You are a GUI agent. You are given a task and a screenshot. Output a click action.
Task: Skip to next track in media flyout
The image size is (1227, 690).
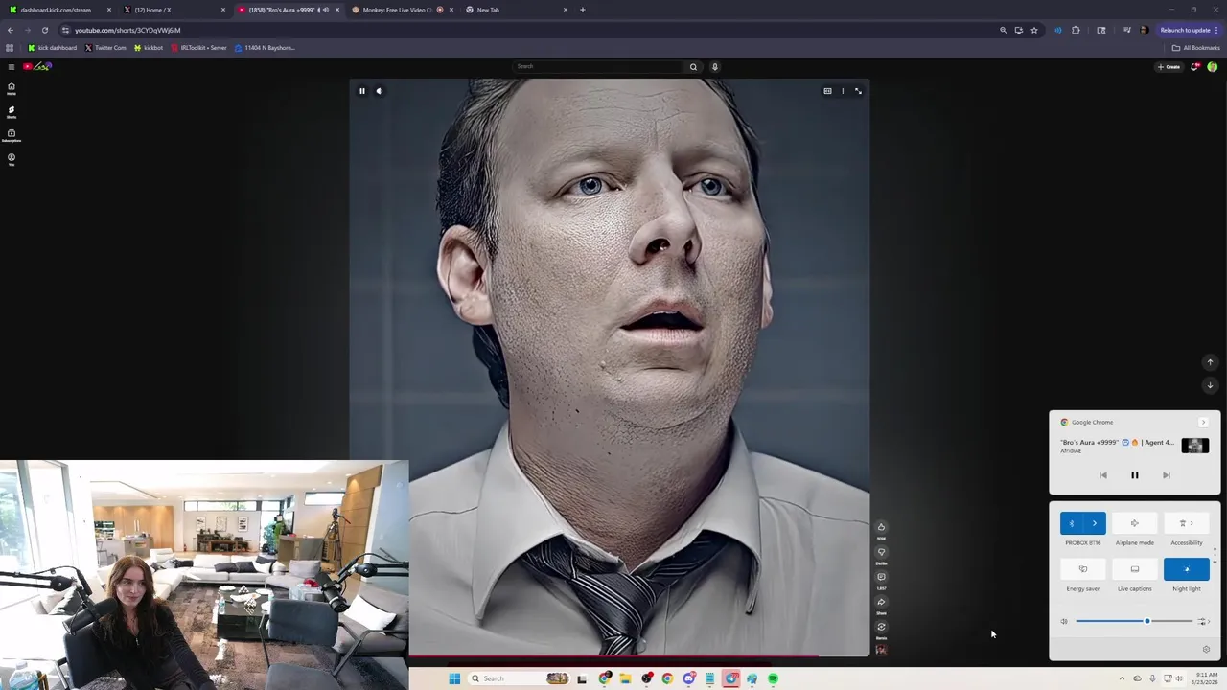pos(1167,475)
